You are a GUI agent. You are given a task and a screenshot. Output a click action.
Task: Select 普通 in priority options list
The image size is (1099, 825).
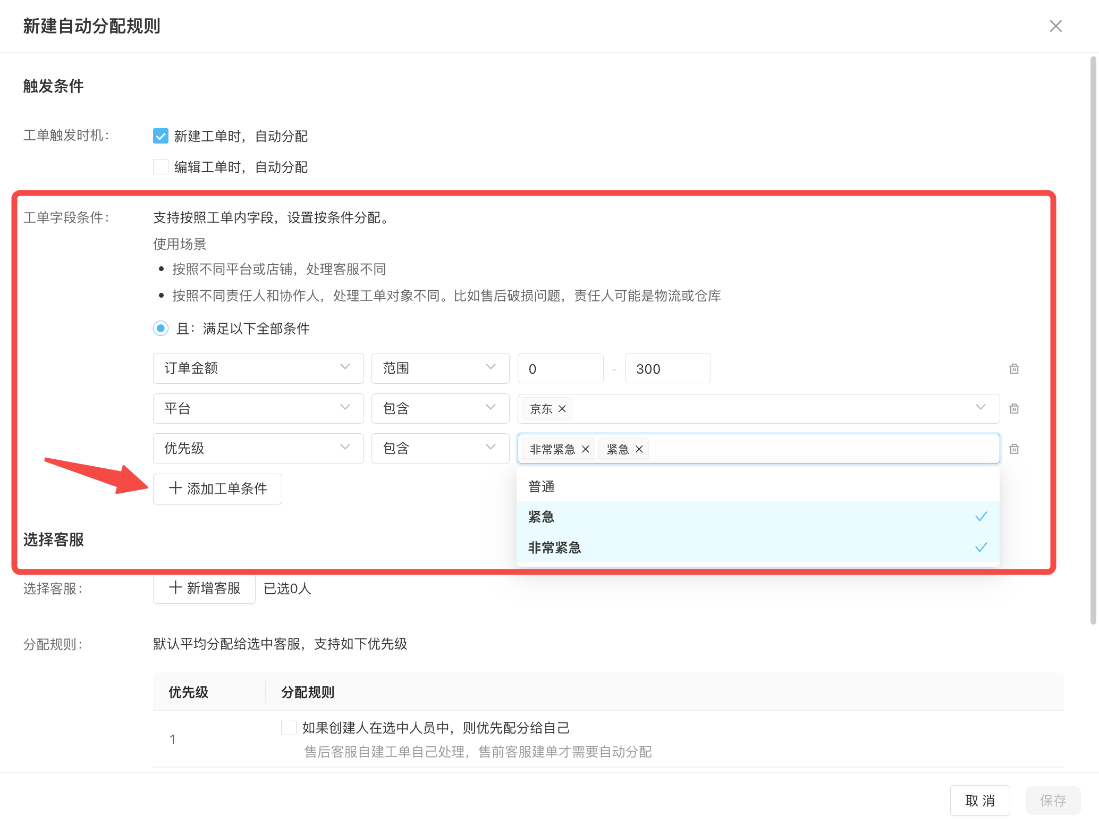758,486
